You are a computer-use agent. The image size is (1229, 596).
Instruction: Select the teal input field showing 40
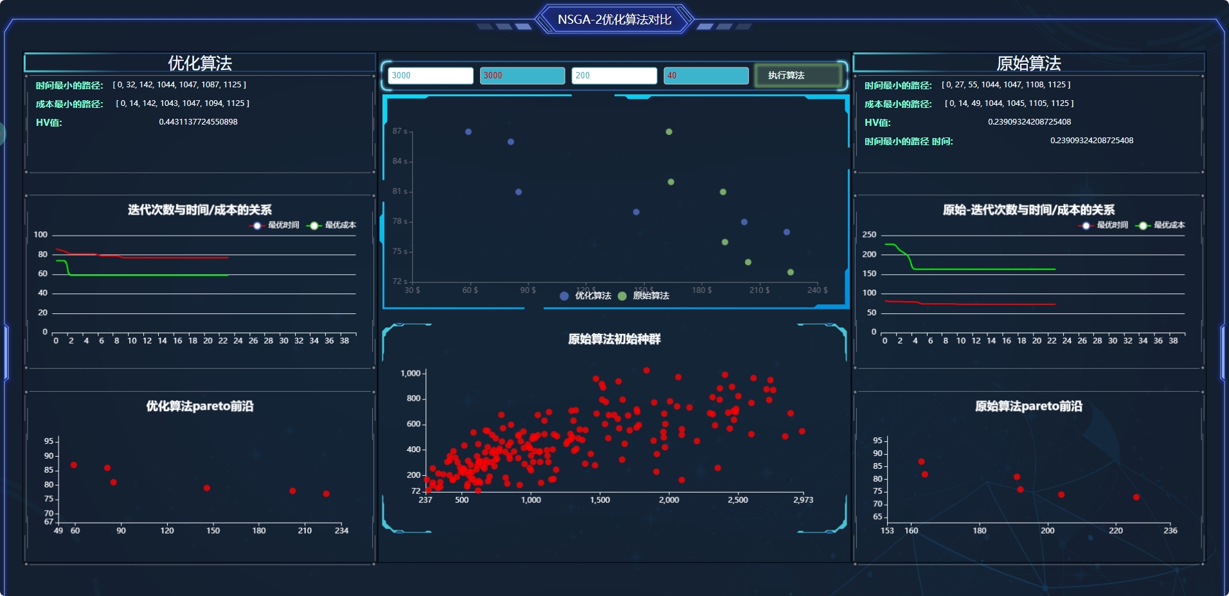click(x=706, y=75)
